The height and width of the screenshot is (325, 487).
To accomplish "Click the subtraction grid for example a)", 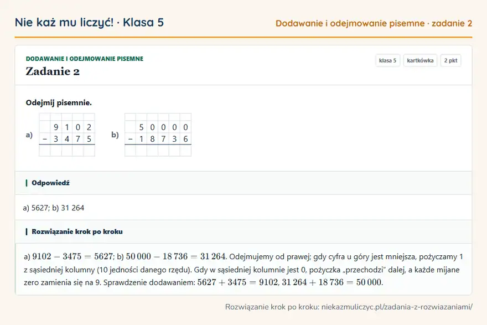I will coord(67,135).
